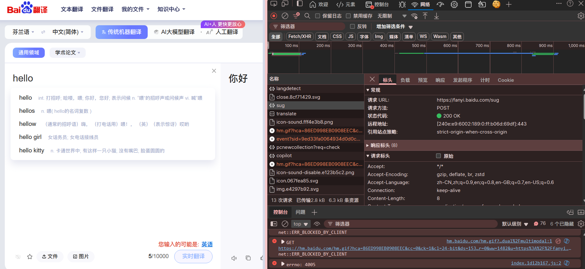The width and height of the screenshot is (585, 269).
Task: Swap source and target languages
Action: (x=43, y=32)
